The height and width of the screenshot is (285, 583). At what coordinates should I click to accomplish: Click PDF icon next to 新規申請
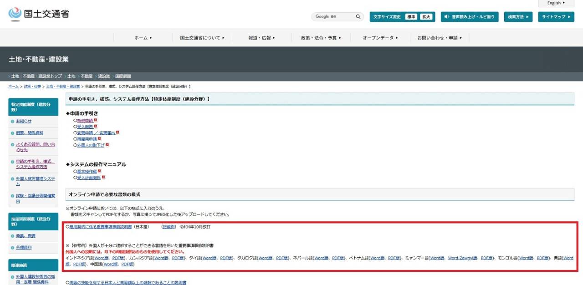click(x=95, y=120)
